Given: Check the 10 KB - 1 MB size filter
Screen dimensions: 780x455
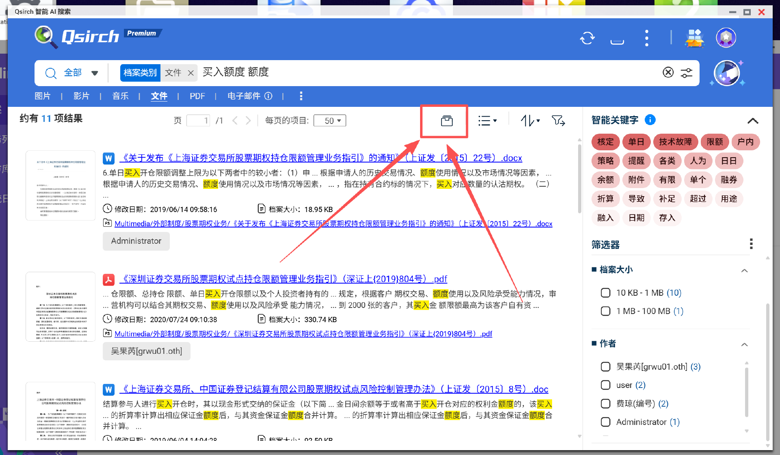Looking at the screenshot, I should point(605,293).
